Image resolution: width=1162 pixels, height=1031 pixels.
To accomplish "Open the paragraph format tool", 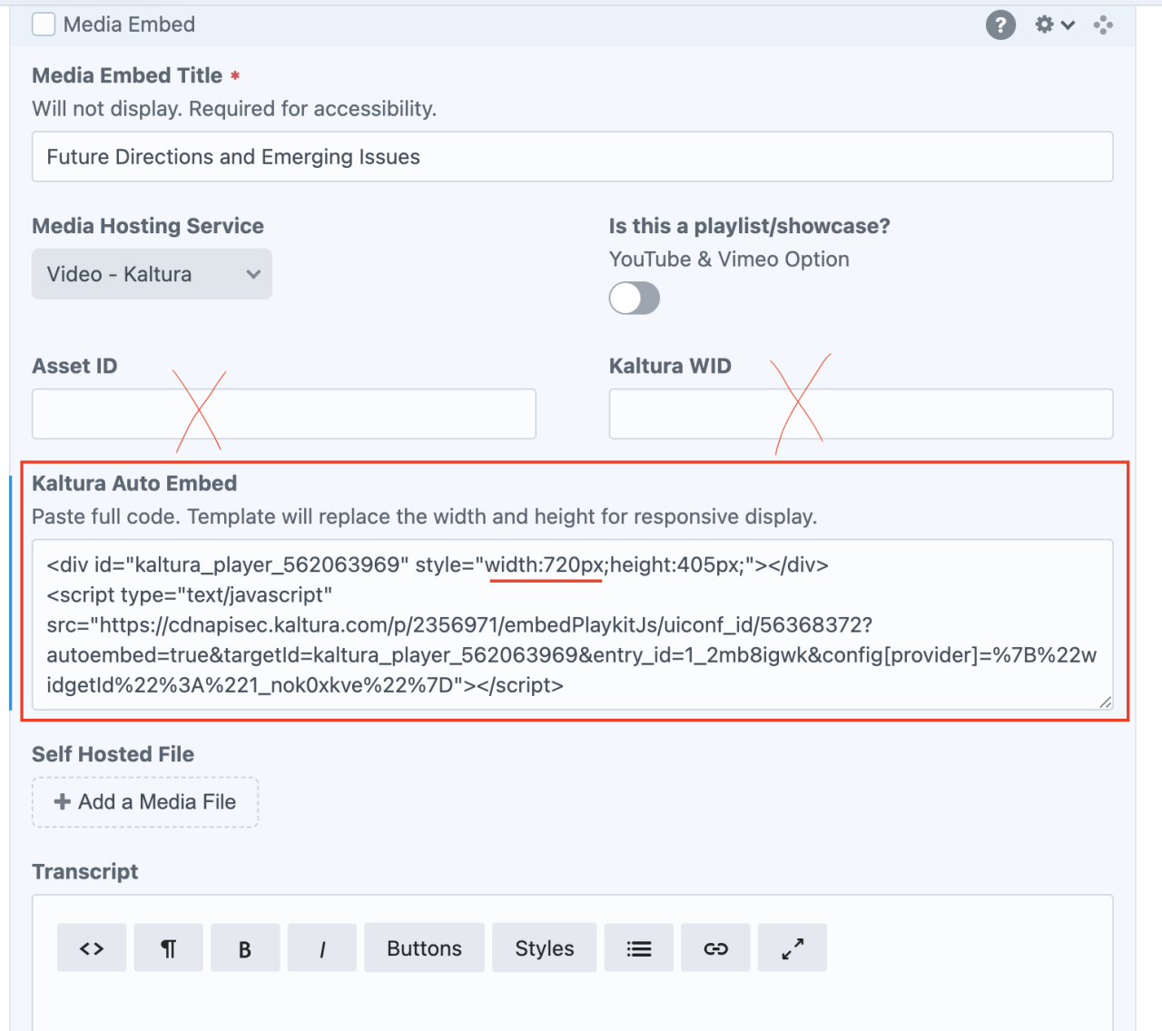I will pyautogui.click(x=168, y=948).
